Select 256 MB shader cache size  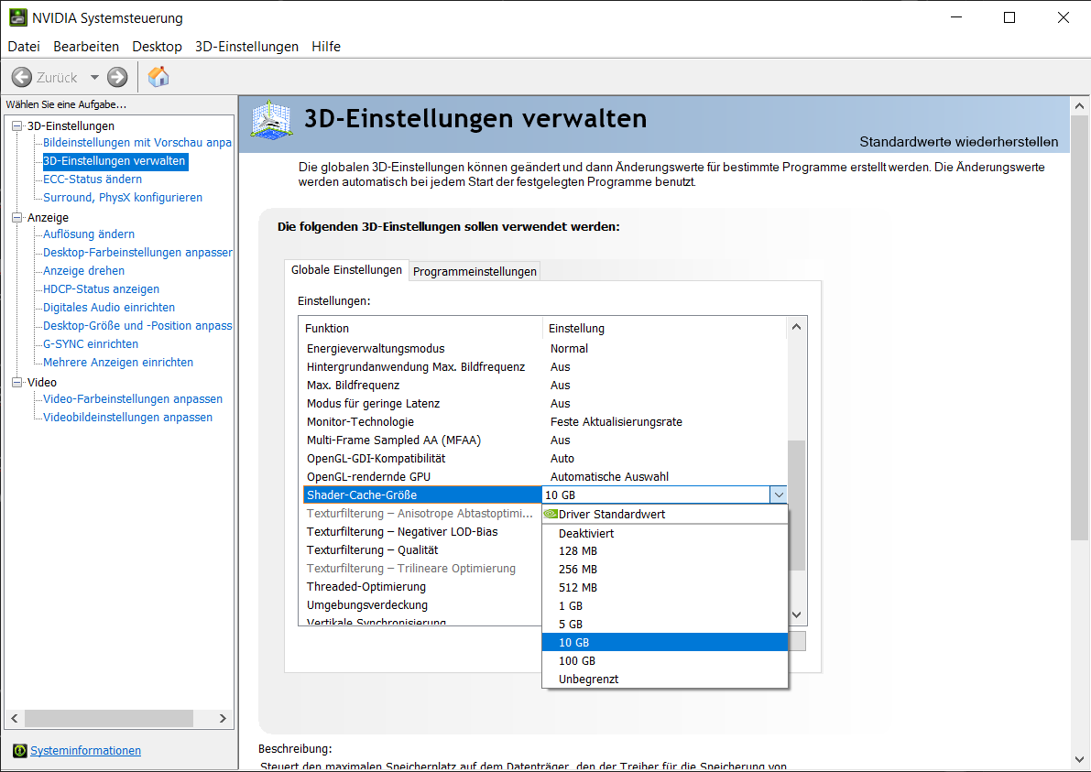click(x=664, y=569)
